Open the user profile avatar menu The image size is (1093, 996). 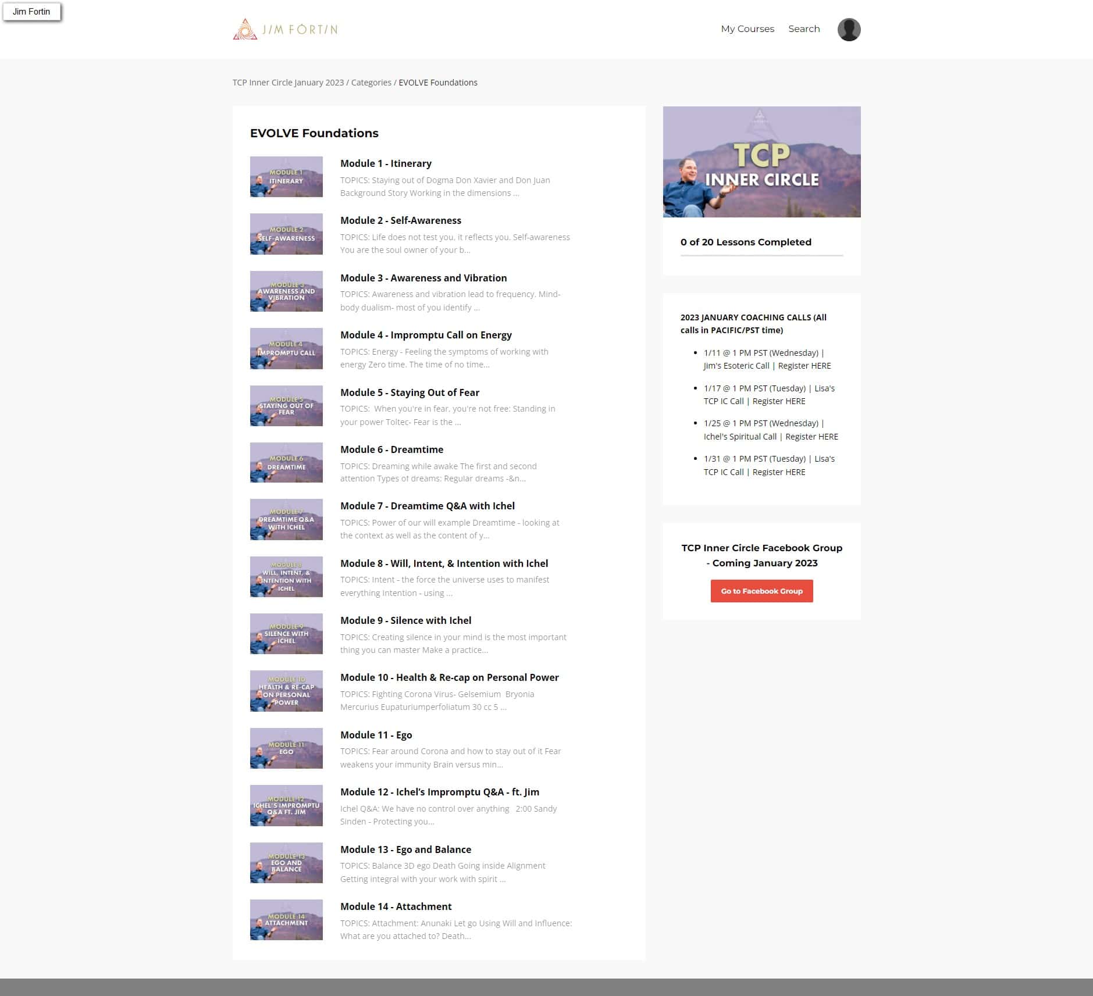[x=848, y=30]
